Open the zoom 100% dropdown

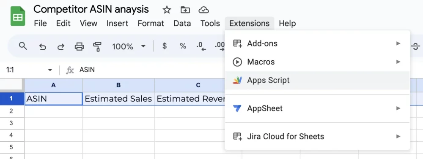coord(129,46)
